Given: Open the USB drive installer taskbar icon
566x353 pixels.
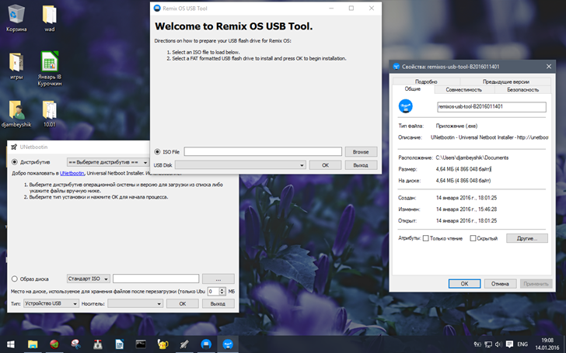Looking at the screenshot, I should pos(97,344).
